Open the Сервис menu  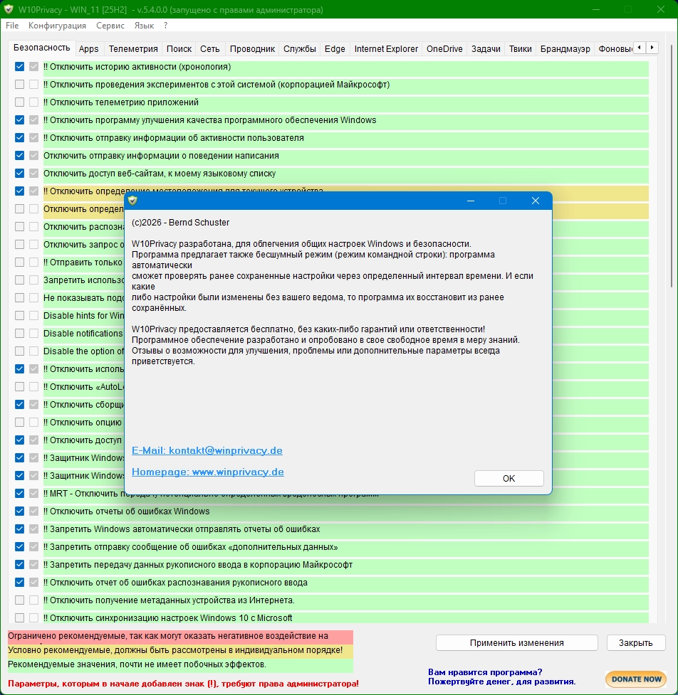(x=110, y=26)
